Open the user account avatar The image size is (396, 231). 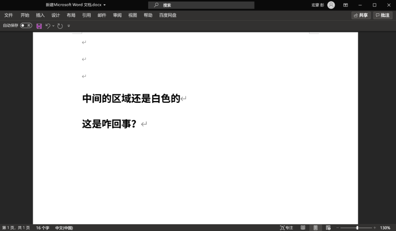[331, 5]
